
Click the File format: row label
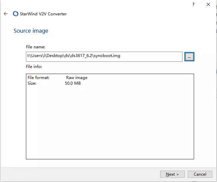click(39, 77)
